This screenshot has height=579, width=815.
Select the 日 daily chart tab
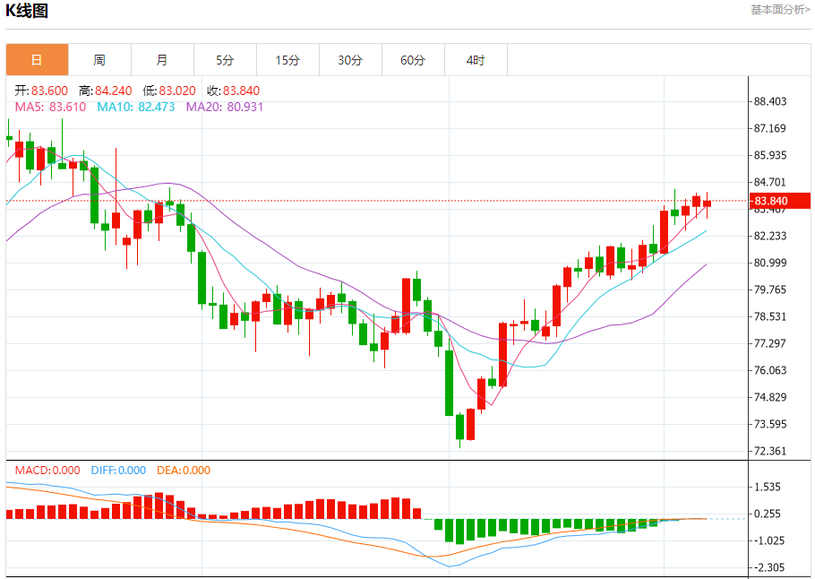point(37,60)
